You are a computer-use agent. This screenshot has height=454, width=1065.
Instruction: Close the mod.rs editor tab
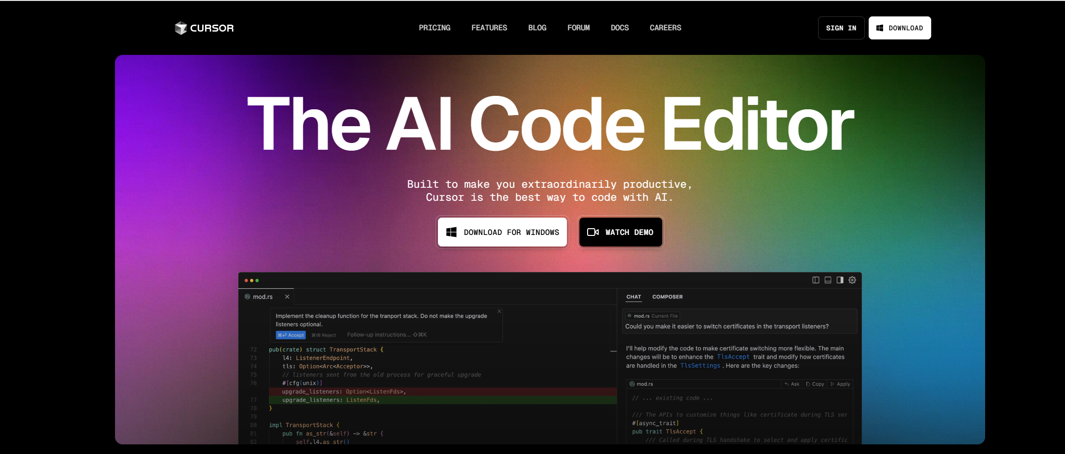[287, 297]
